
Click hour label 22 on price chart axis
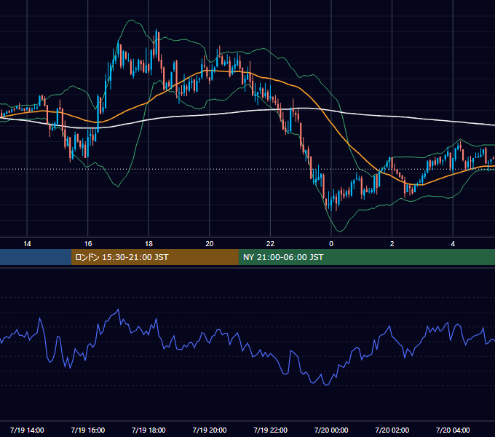tap(270, 244)
